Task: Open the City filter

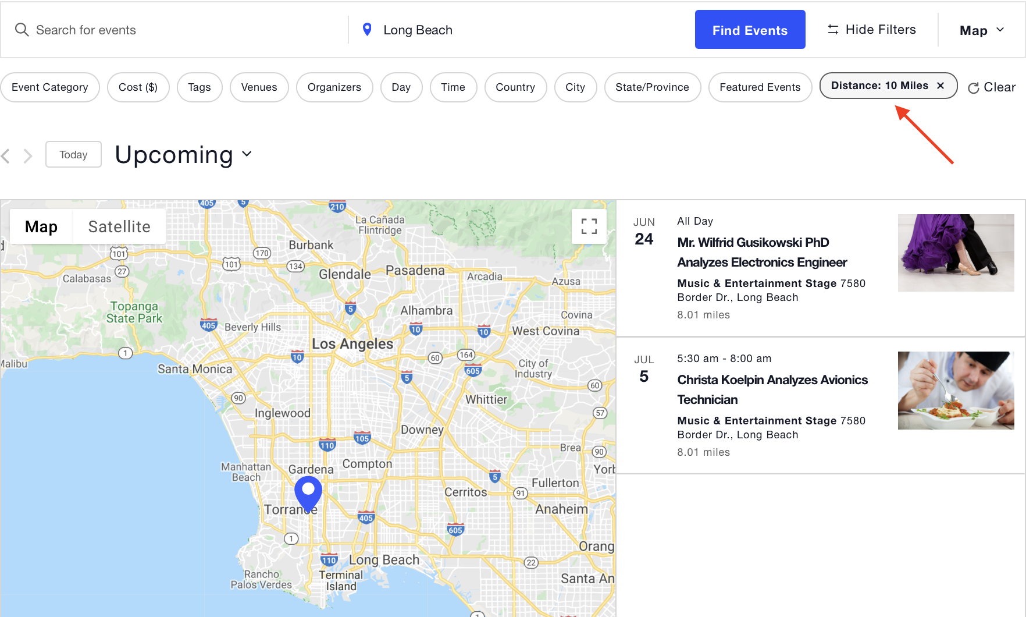Action: click(x=575, y=87)
